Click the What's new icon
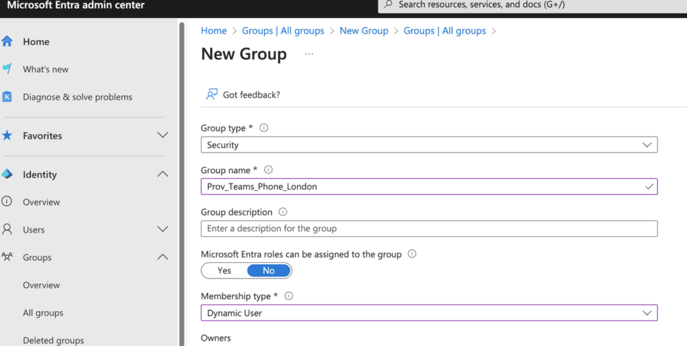This screenshot has width=687, height=346. (x=7, y=69)
